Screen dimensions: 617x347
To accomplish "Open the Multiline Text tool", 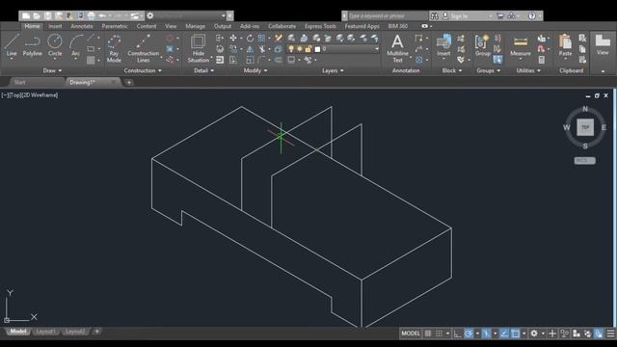I will (x=397, y=49).
